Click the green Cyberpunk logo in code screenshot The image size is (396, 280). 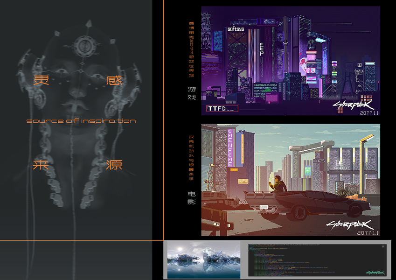click(375, 273)
